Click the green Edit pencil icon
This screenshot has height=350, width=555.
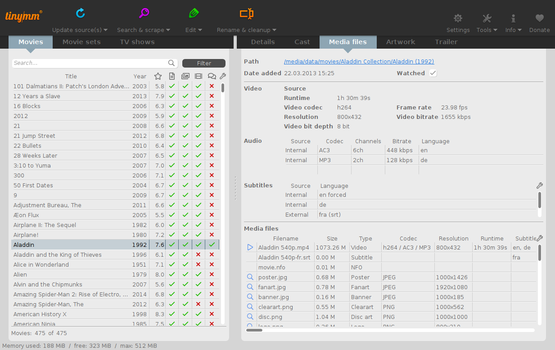pyautogui.click(x=194, y=13)
